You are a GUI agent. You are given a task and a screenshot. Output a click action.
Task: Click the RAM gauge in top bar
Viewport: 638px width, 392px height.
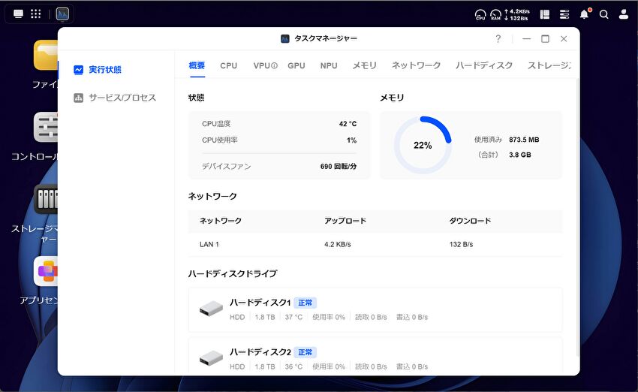495,14
